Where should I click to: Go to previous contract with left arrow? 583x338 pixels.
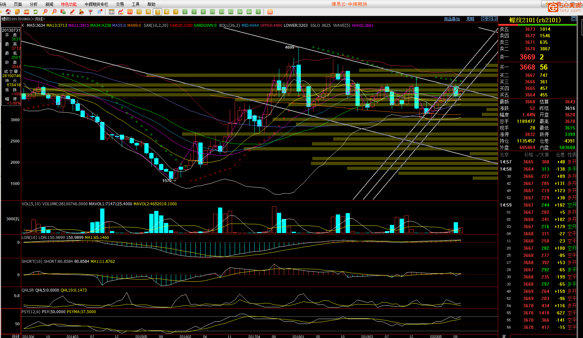pos(483,19)
